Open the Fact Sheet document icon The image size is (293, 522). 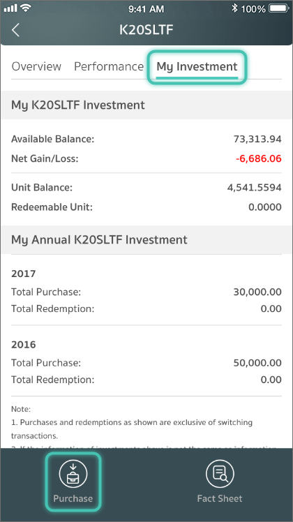click(220, 473)
